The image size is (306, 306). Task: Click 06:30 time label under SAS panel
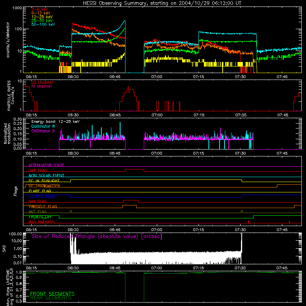point(73,268)
